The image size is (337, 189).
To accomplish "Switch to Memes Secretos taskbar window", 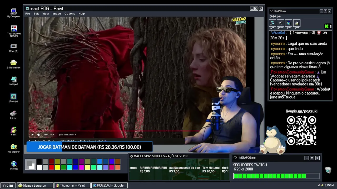I will click(x=35, y=185).
